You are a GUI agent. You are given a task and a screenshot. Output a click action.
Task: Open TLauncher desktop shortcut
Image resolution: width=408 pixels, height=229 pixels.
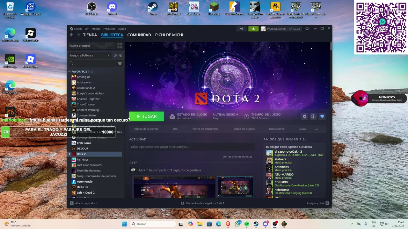pyautogui.click(x=214, y=9)
